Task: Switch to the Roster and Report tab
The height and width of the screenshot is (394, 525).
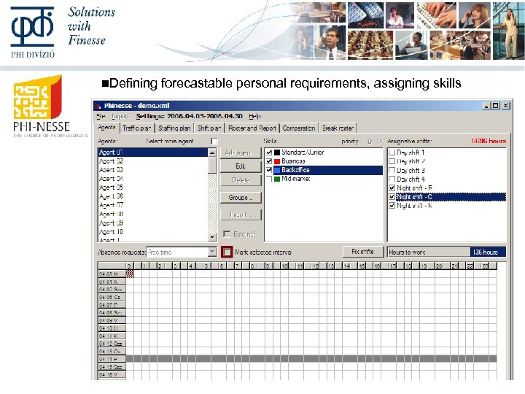Action: [x=252, y=128]
